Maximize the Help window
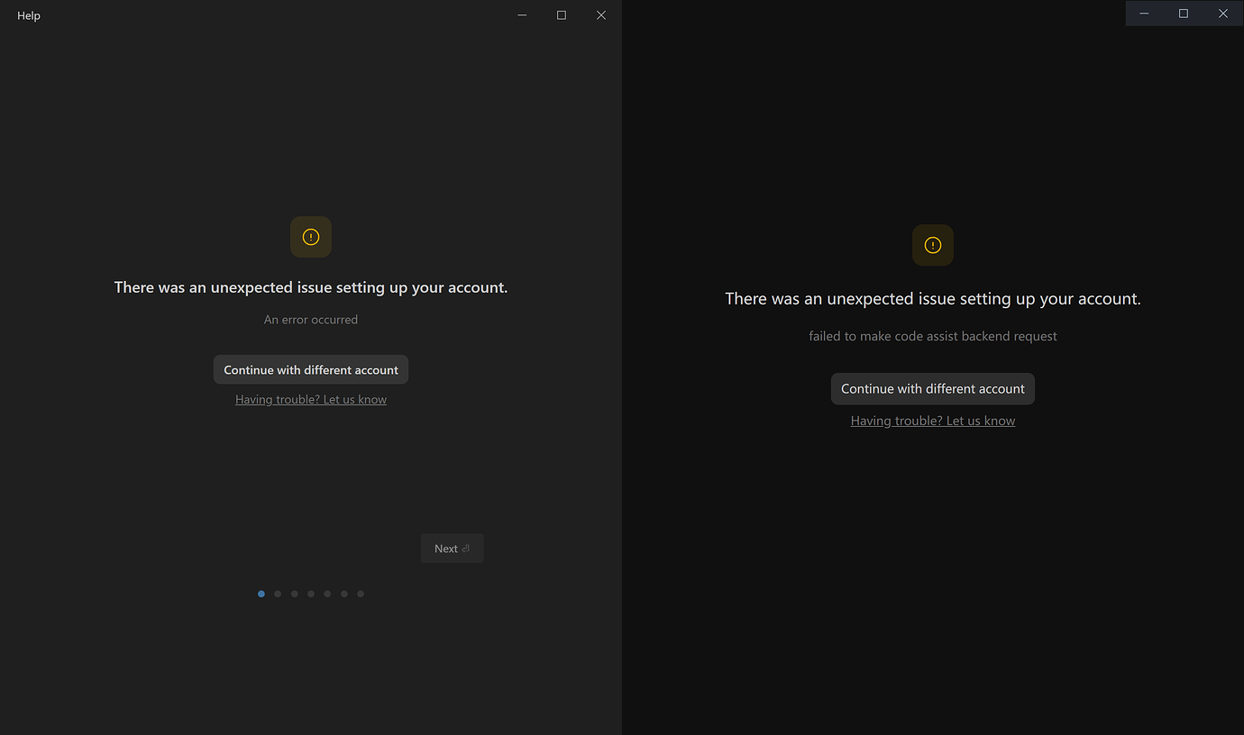Screen dimensions: 1244x735 [x=562, y=15]
